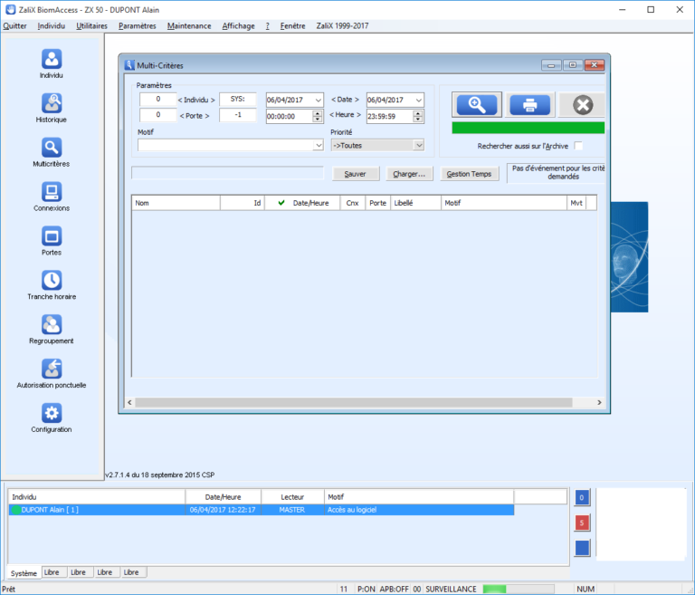Open the Connexions sidebar icon
This screenshot has height=595, width=695.
click(x=52, y=192)
